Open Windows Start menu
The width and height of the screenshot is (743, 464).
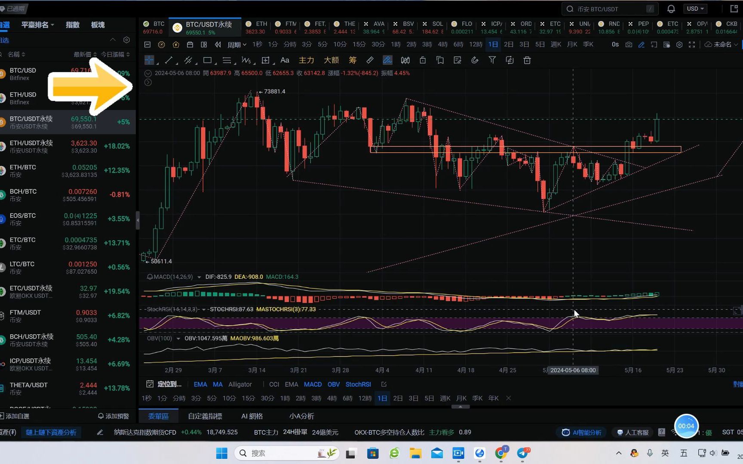click(222, 453)
